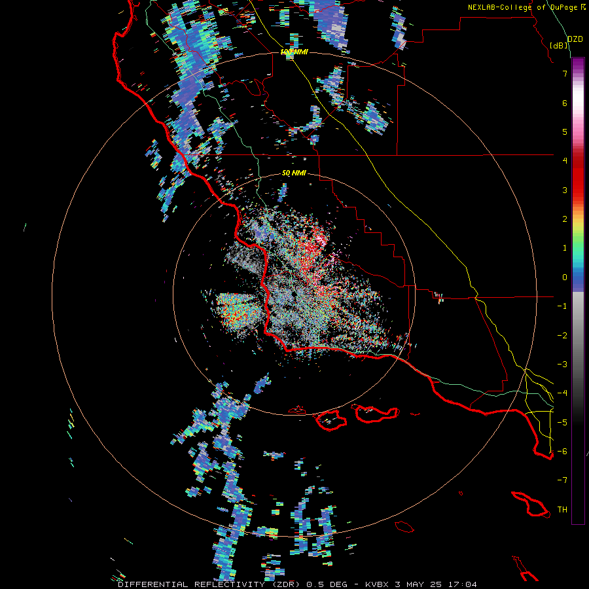Screen dimensions: 589x589
Task: Click the -1 value on color scale
Action: tap(562, 306)
